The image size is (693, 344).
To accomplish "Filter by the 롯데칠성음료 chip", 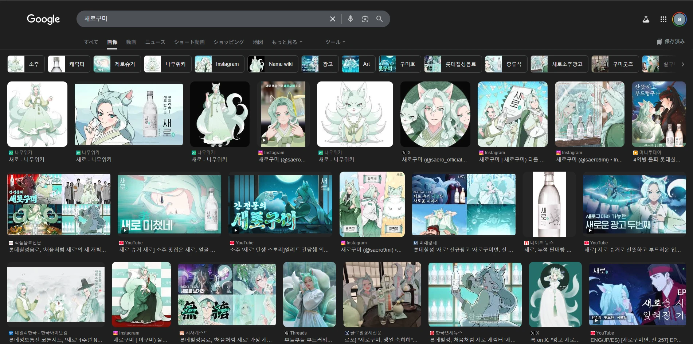I will [453, 64].
